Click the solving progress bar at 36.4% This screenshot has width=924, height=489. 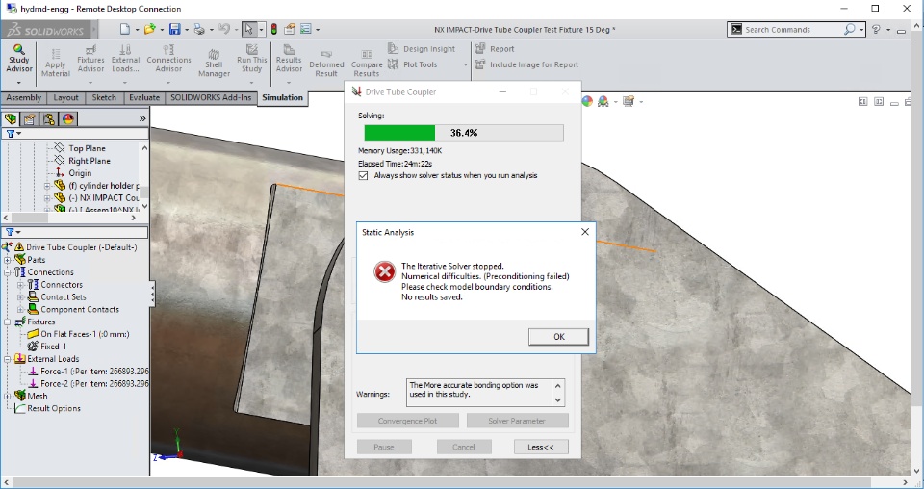(464, 133)
